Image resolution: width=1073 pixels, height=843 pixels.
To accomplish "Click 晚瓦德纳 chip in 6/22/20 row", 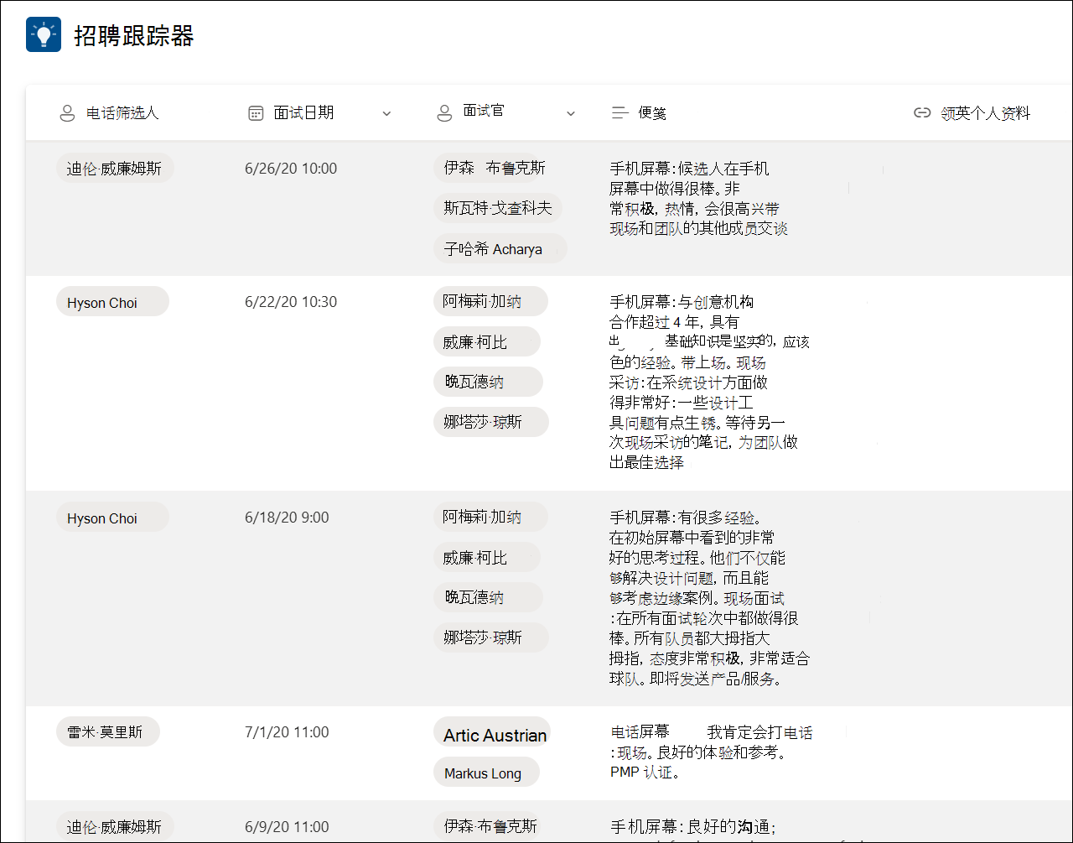I will [488, 382].
